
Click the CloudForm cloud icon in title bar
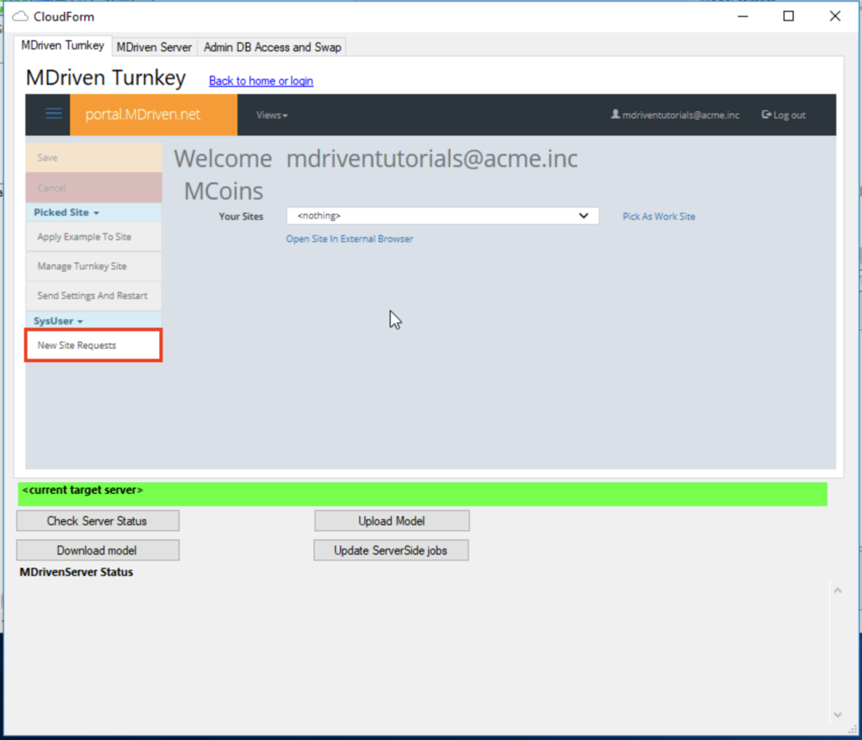point(21,16)
